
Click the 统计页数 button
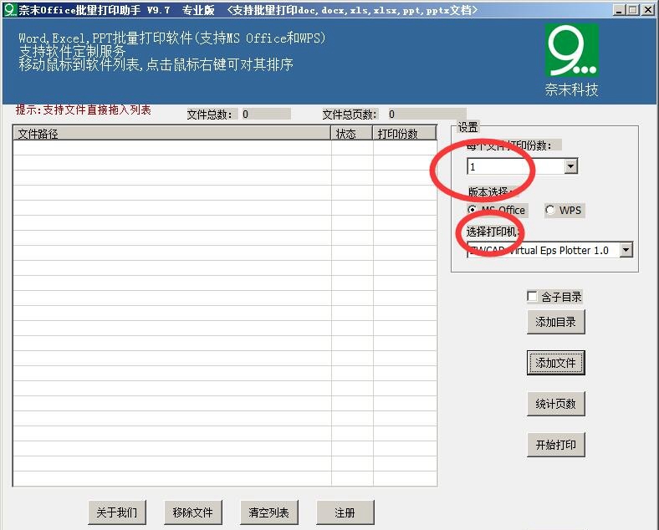point(555,404)
